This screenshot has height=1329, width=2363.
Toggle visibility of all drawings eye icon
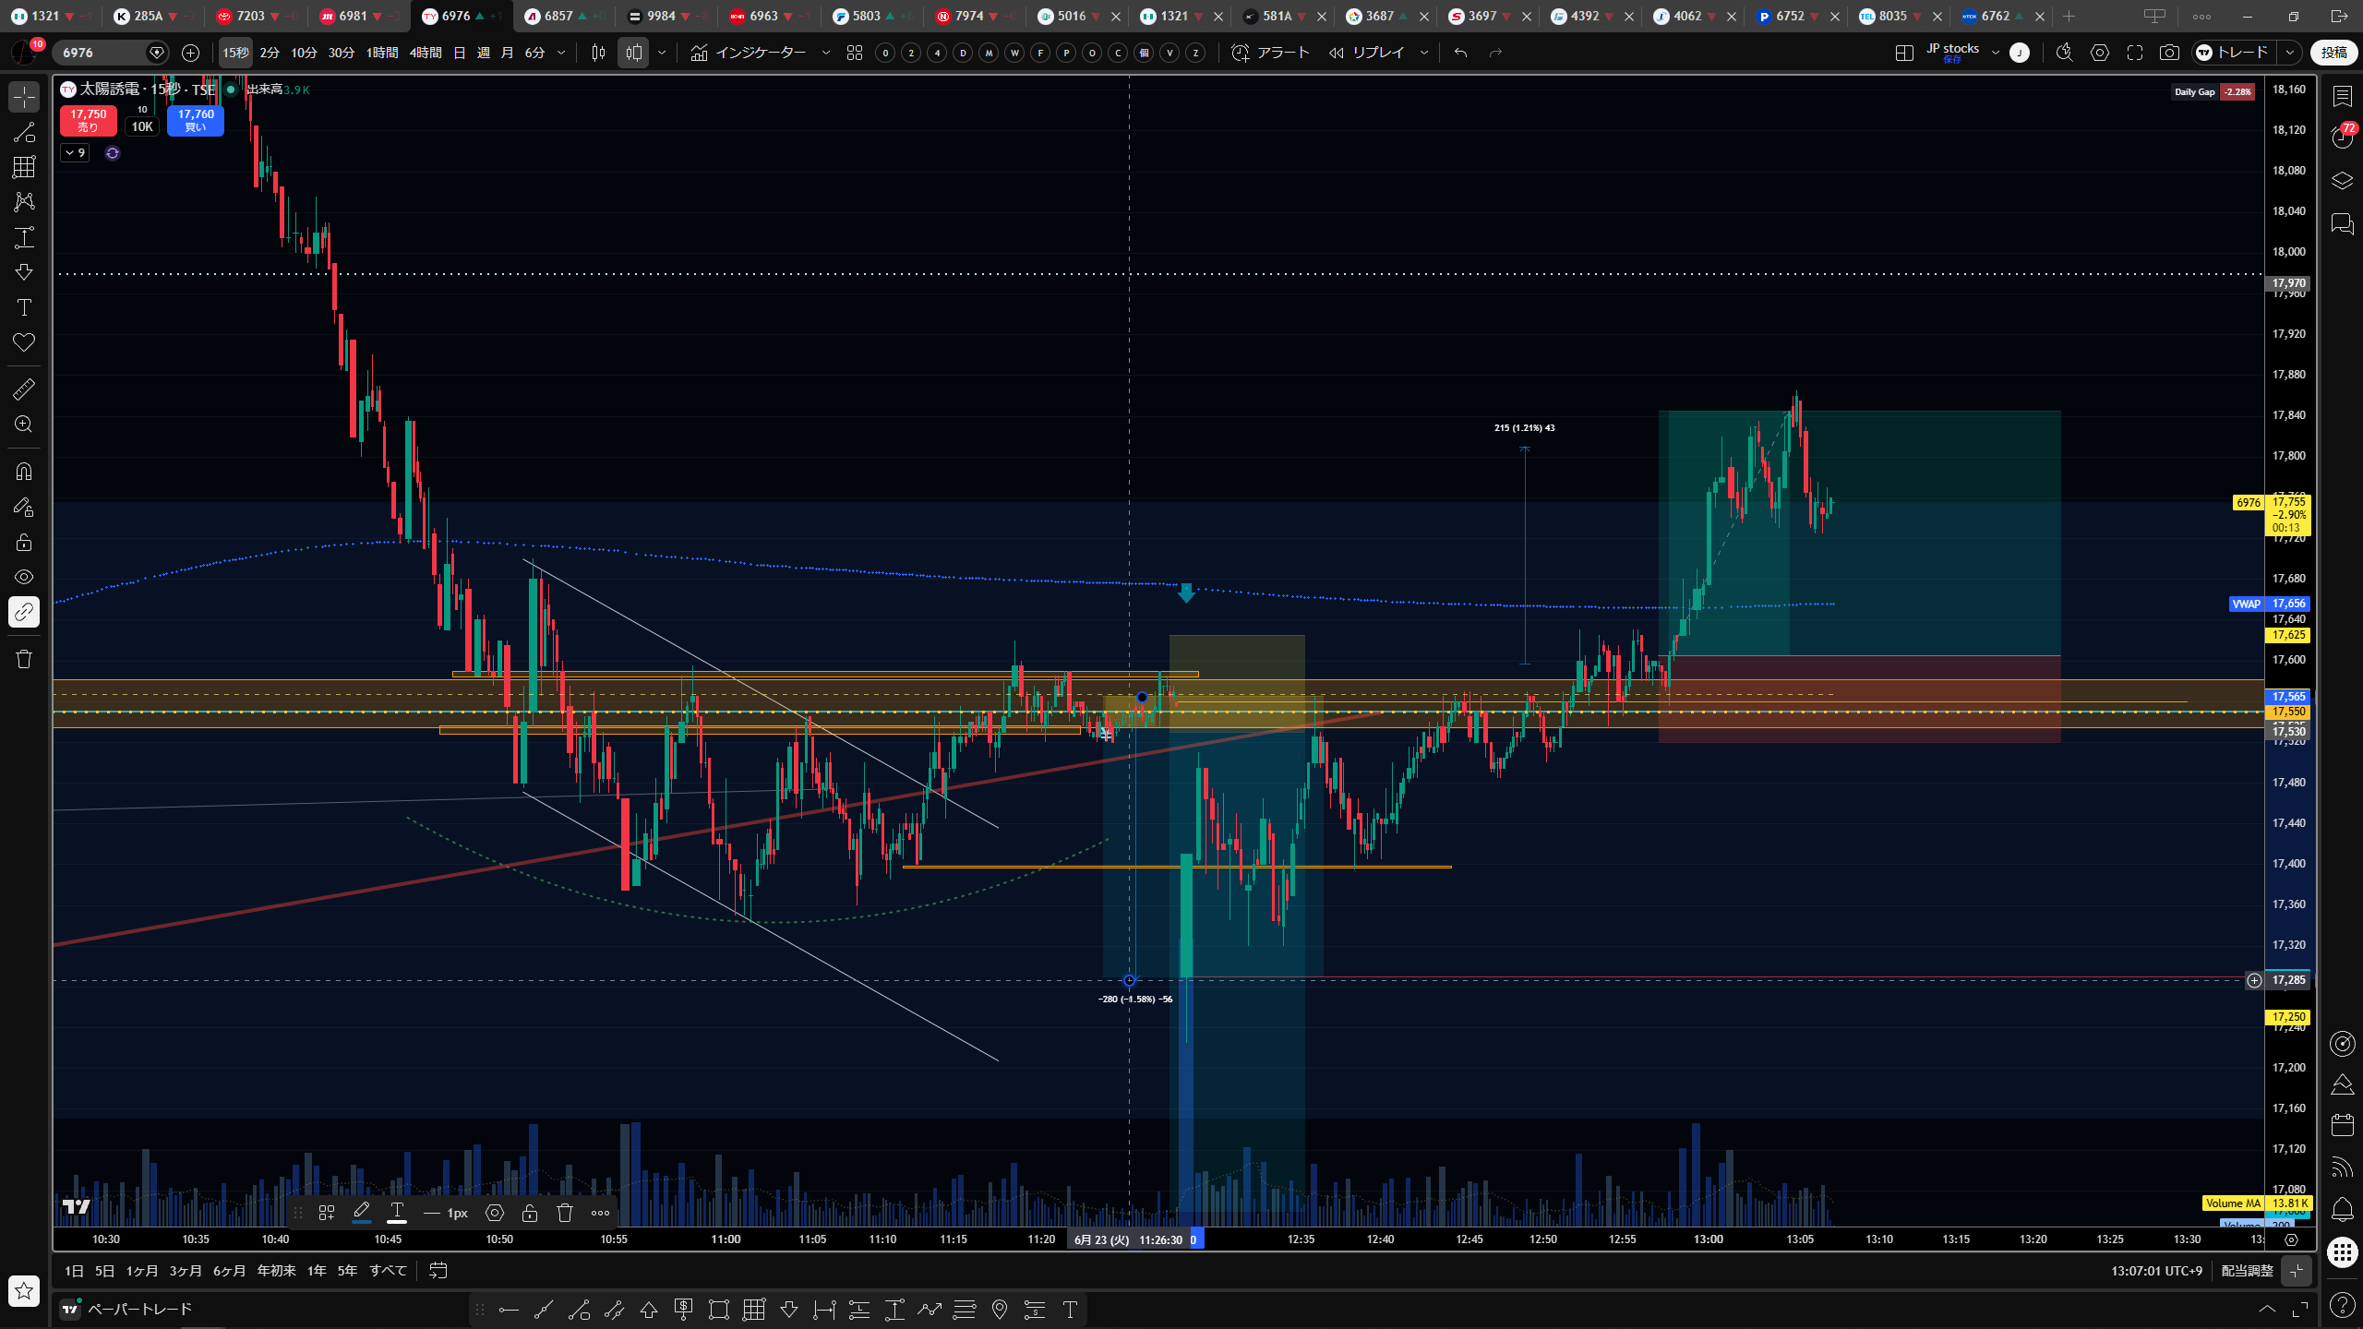click(x=24, y=577)
